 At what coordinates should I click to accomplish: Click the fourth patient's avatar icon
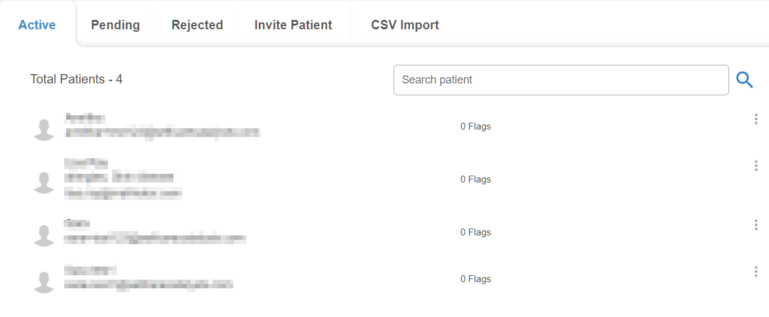44,282
